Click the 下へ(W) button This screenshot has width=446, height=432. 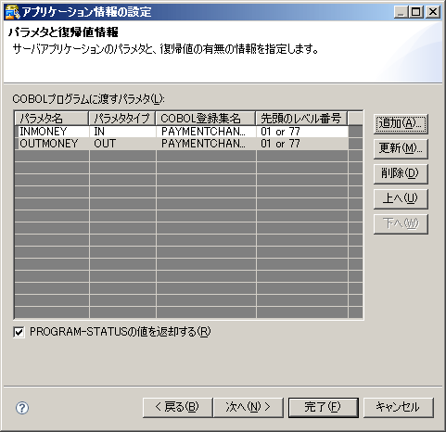click(x=401, y=223)
